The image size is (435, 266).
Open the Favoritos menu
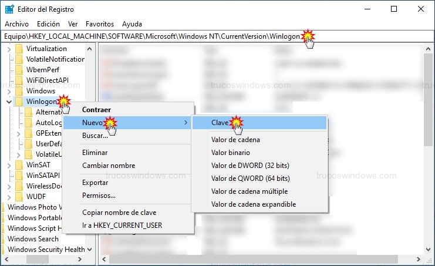pos(99,24)
